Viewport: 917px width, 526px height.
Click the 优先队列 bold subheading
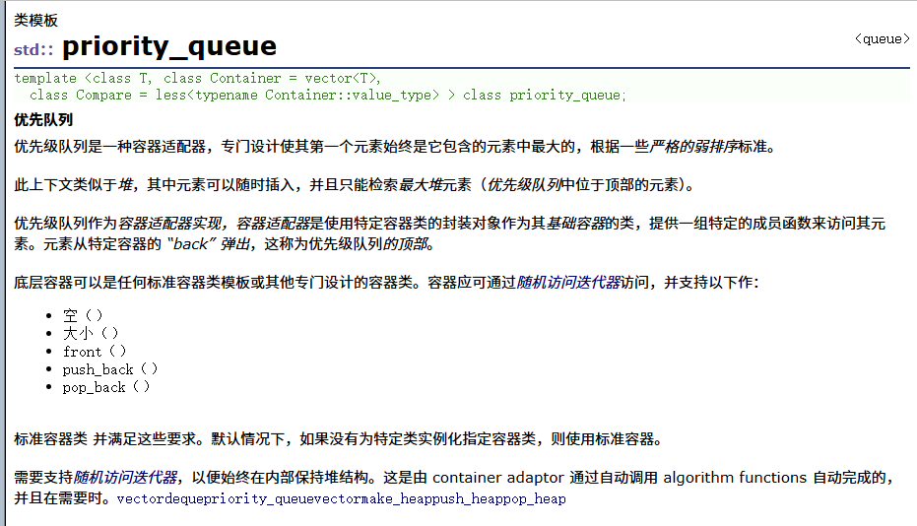click(x=43, y=120)
